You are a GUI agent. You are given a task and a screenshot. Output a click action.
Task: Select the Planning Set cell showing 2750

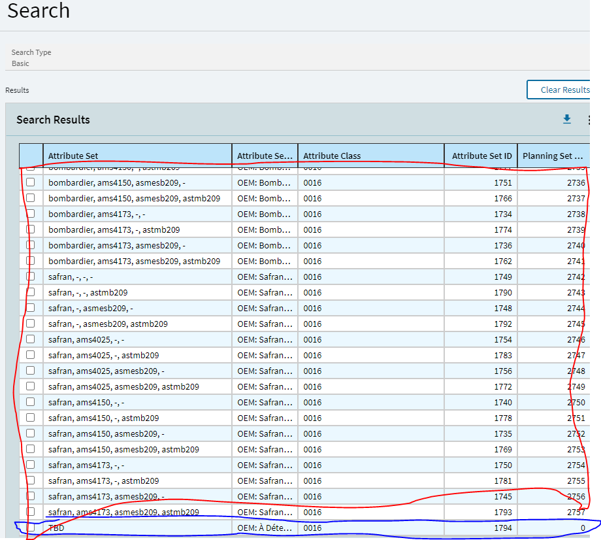[x=576, y=402]
